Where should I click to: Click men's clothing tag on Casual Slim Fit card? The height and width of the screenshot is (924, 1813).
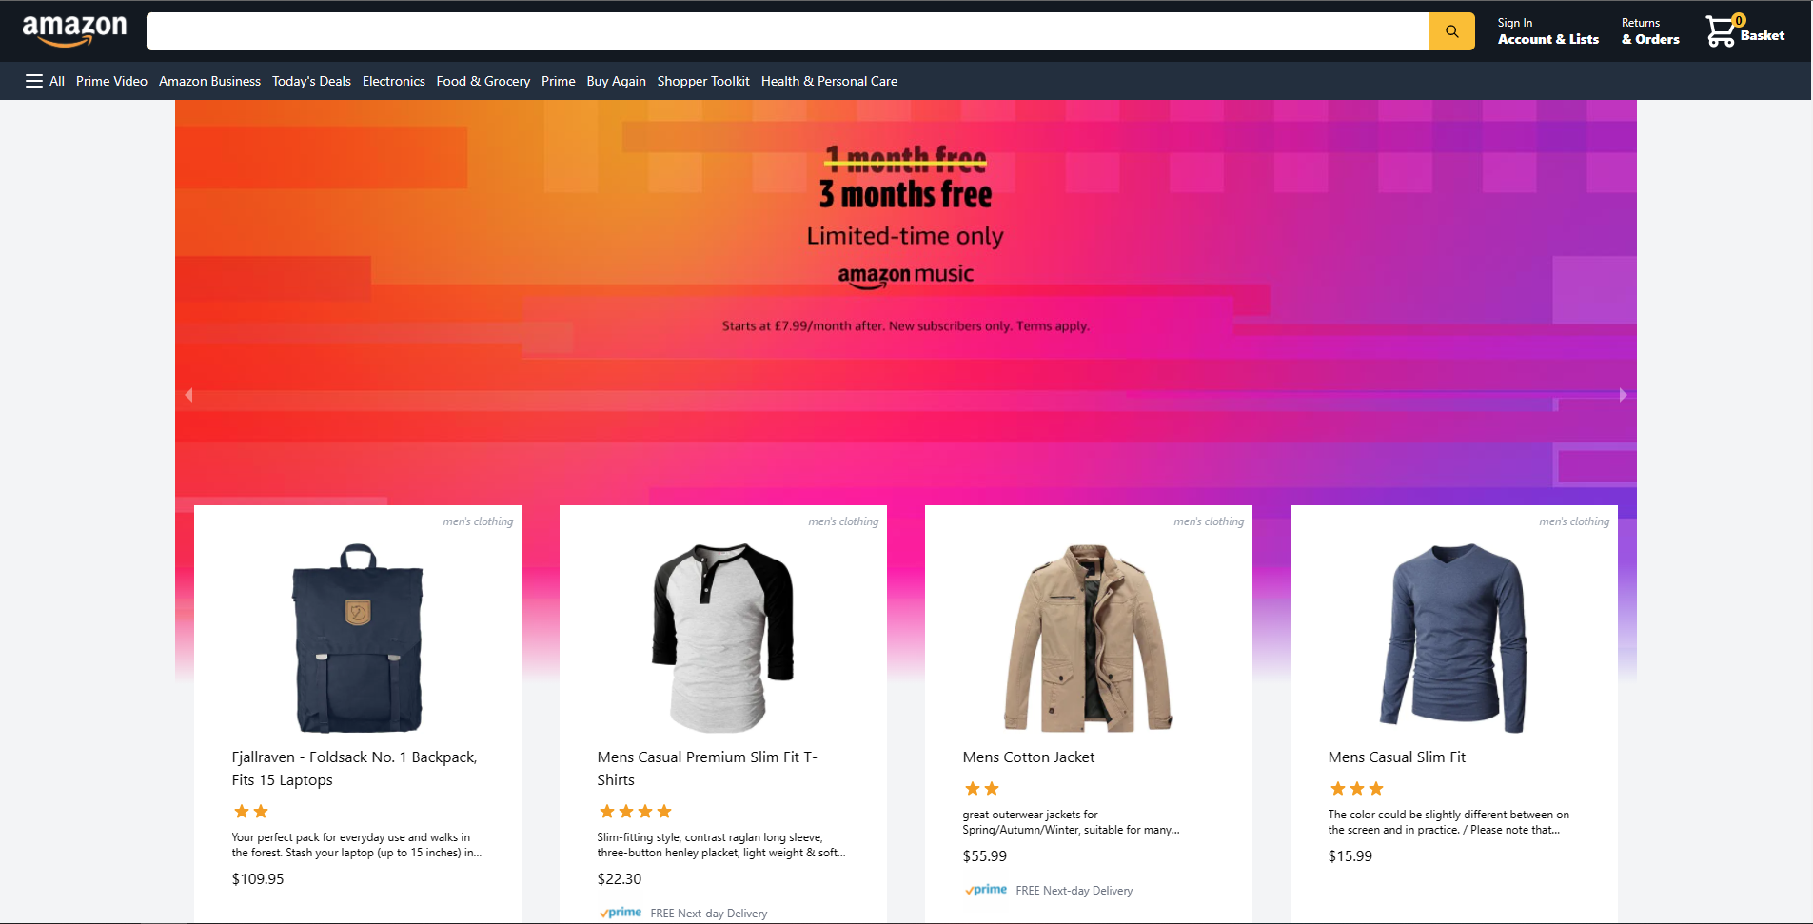tap(1574, 521)
